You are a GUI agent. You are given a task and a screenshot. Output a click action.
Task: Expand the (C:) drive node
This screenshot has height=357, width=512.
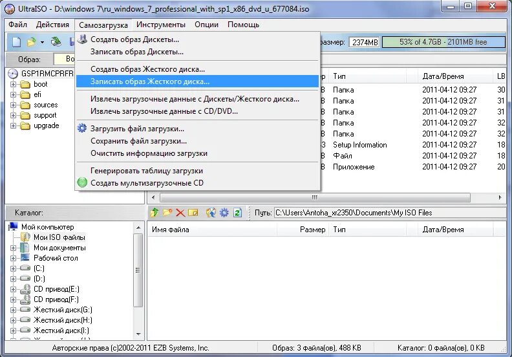click(x=13, y=268)
